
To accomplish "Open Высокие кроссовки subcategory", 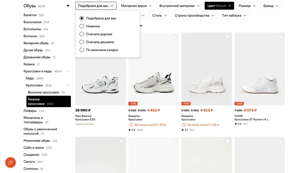I will point(44,92).
